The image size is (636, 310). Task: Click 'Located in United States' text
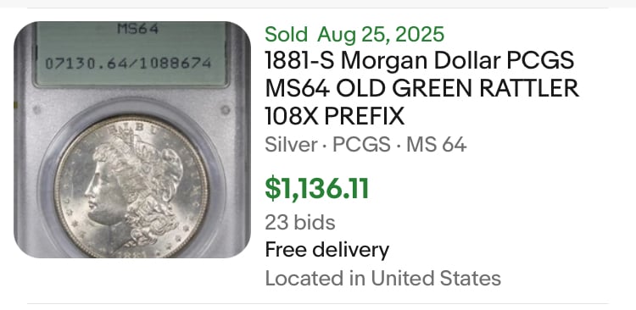click(383, 279)
